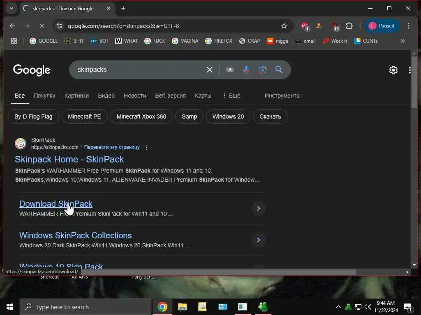Open the BOT bookmark
This screenshot has height=315, width=421.
(99, 41)
